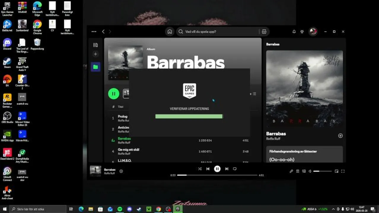Viewport: 379px width, 213px height.
Task: Click the play count 1 460 671
Action: pyautogui.click(x=205, y=151)
